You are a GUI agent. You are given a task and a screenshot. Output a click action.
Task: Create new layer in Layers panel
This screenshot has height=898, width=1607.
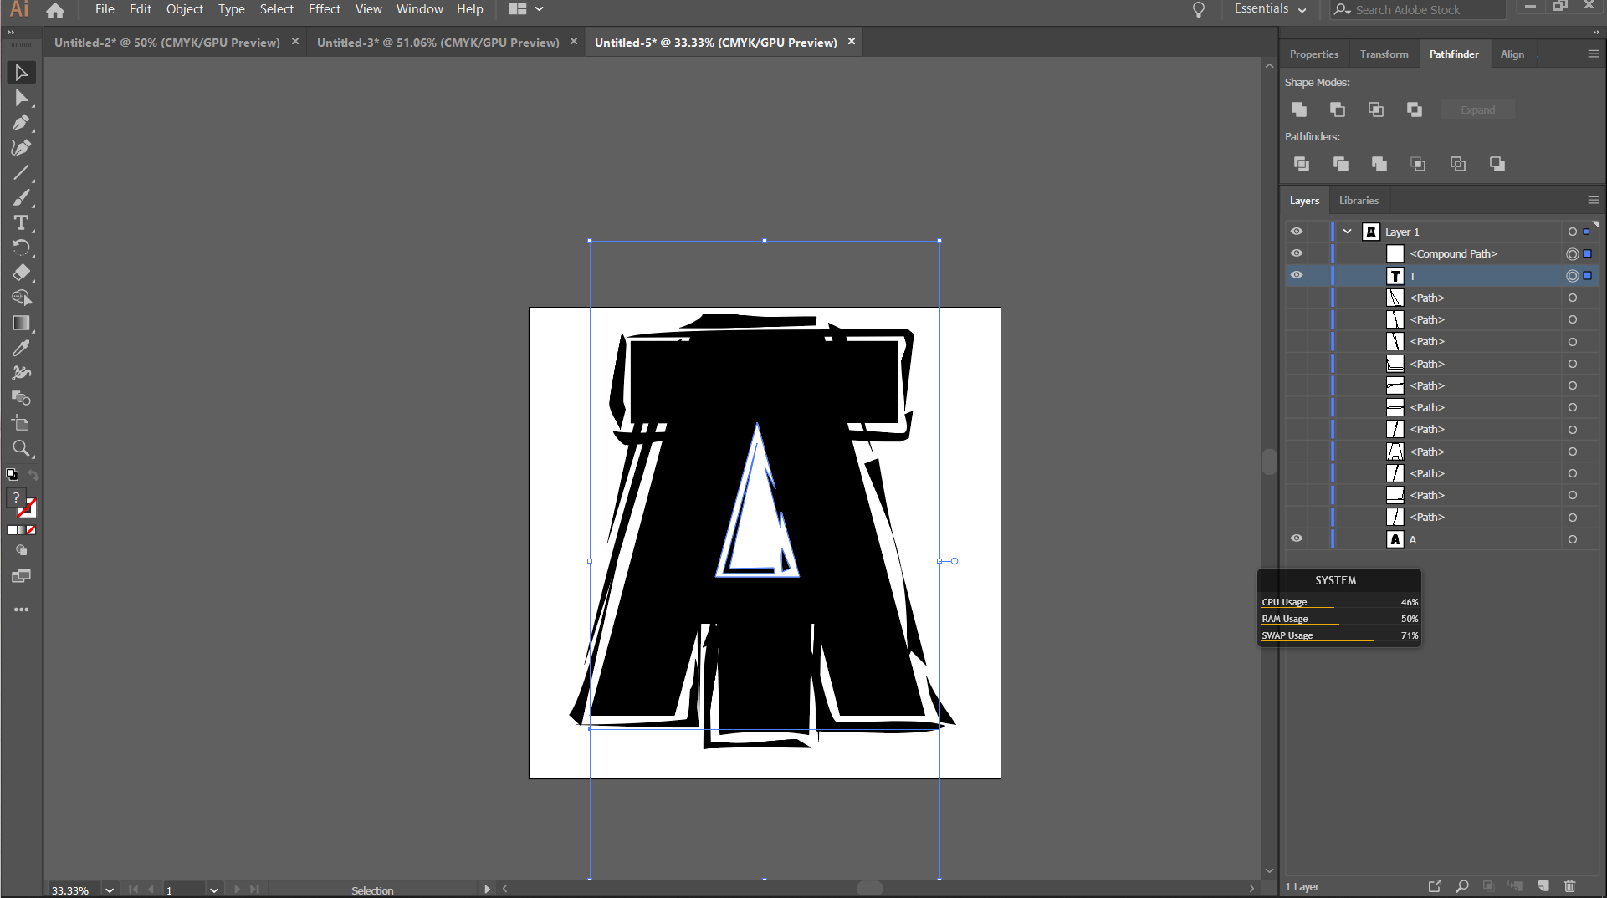point(1543,886)
